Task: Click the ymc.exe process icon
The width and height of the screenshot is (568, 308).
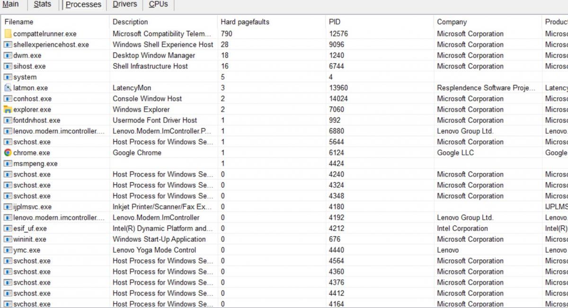Action: pos(8,250)
